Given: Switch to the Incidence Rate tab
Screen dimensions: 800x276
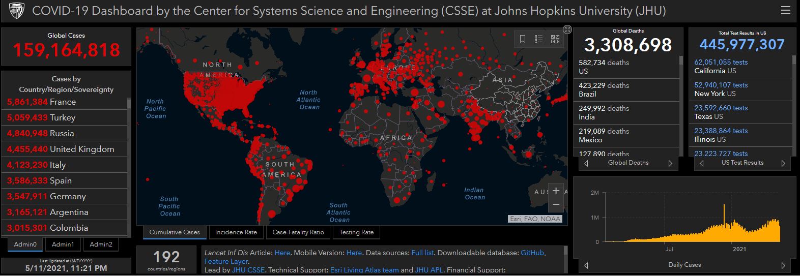Looking at the screenshot, I should [x=236, y=232].
